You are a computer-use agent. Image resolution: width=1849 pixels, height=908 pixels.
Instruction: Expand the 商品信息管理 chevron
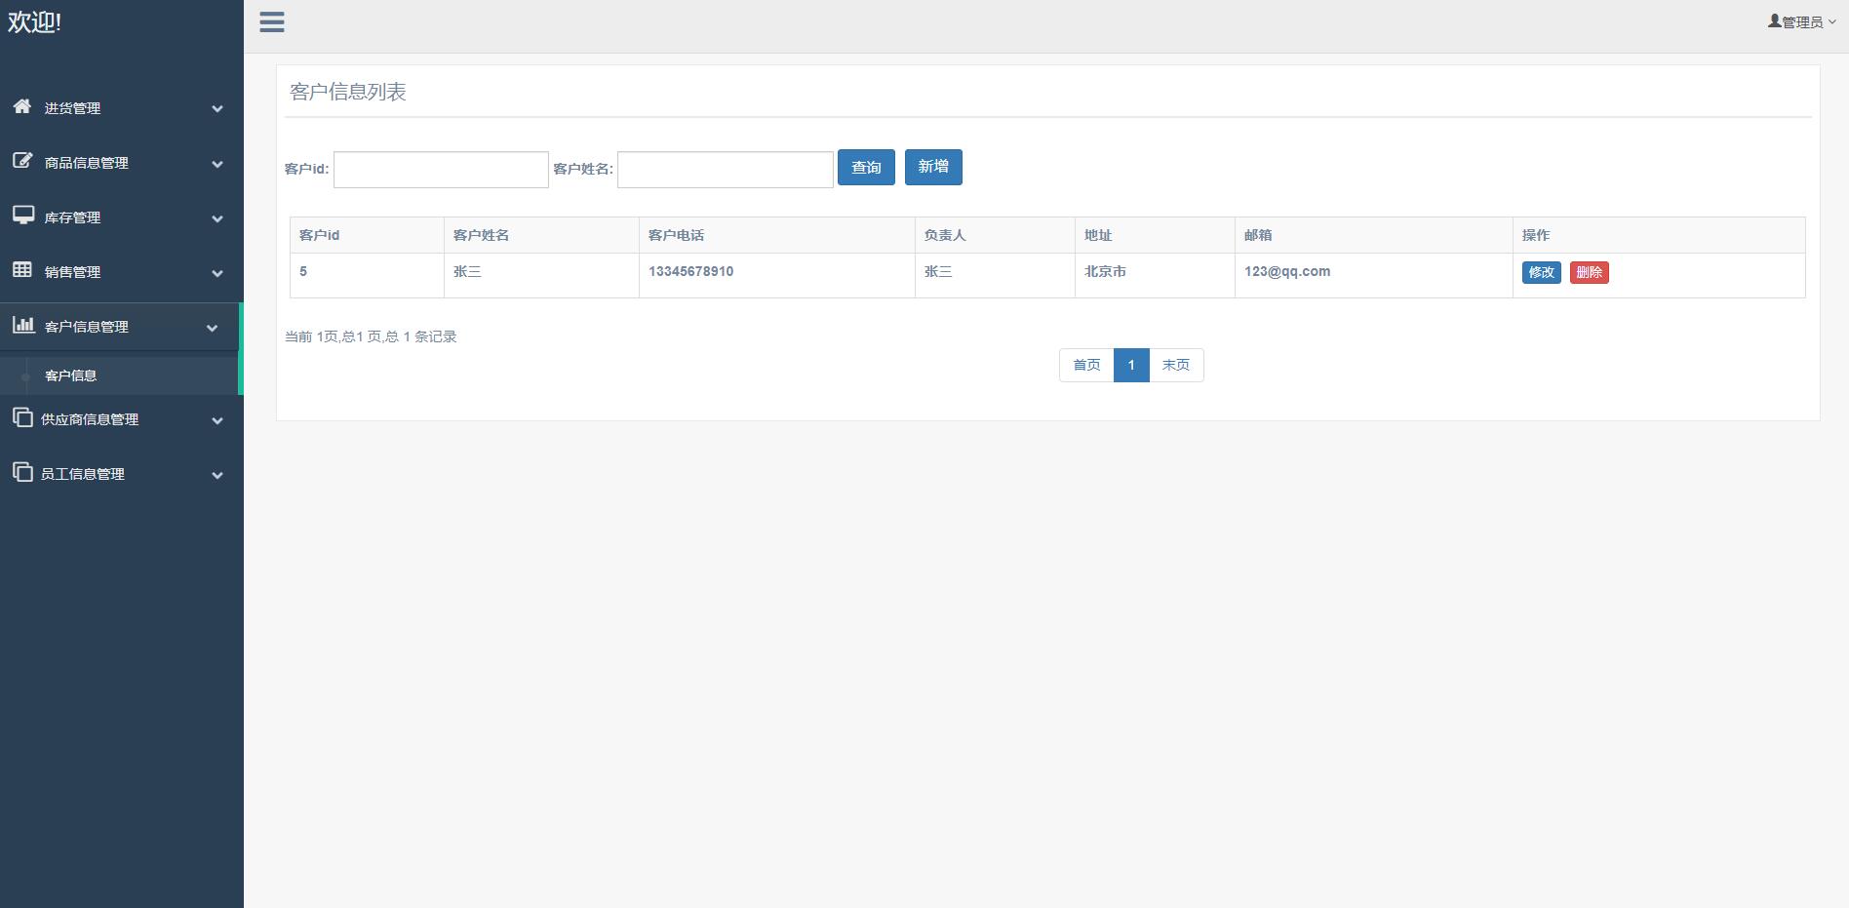[x=217, y=164]
